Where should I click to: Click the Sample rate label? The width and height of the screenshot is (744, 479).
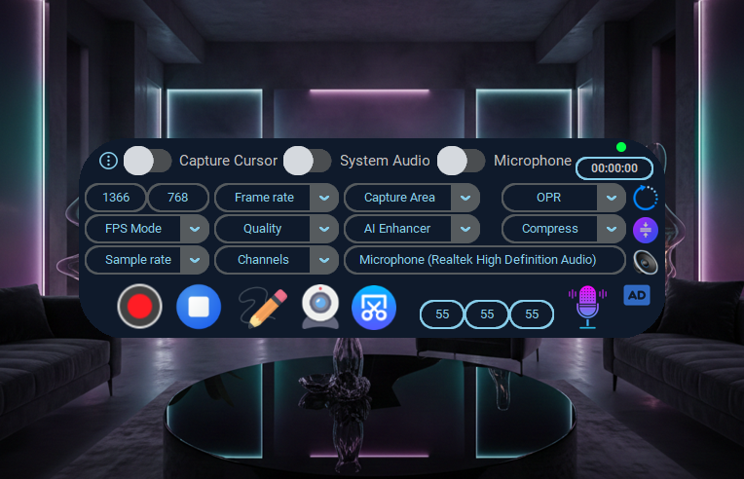pos(138,260)
